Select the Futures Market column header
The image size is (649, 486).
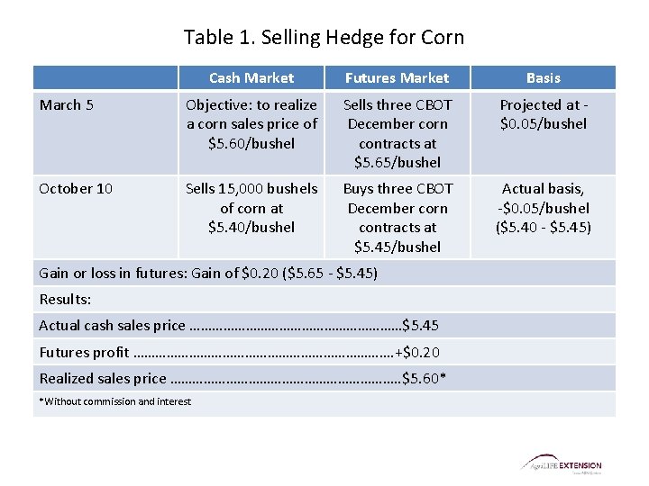pos(397,77)
